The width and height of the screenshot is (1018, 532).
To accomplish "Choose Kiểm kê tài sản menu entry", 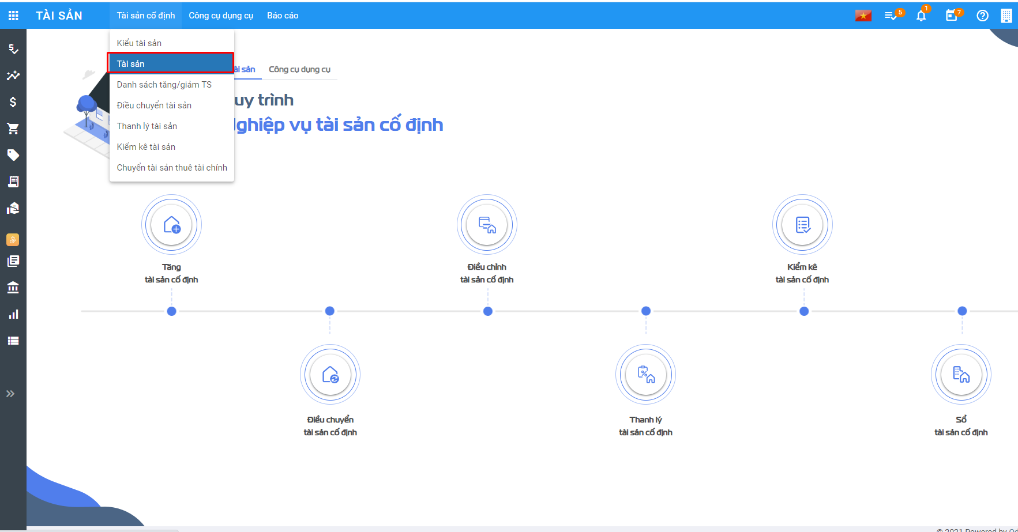I will pyautogui.click(x=146, y=147).
